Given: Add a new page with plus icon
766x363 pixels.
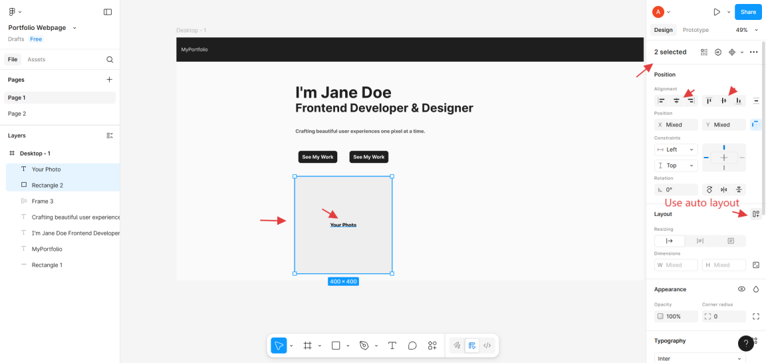Looking at the screenshot, I should pos(110,80).
